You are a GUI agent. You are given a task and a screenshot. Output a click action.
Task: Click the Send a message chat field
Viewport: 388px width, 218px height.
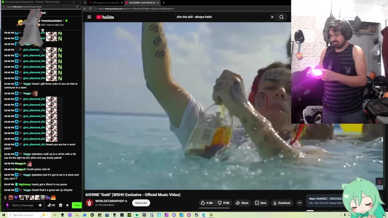[x=23, y=205]
